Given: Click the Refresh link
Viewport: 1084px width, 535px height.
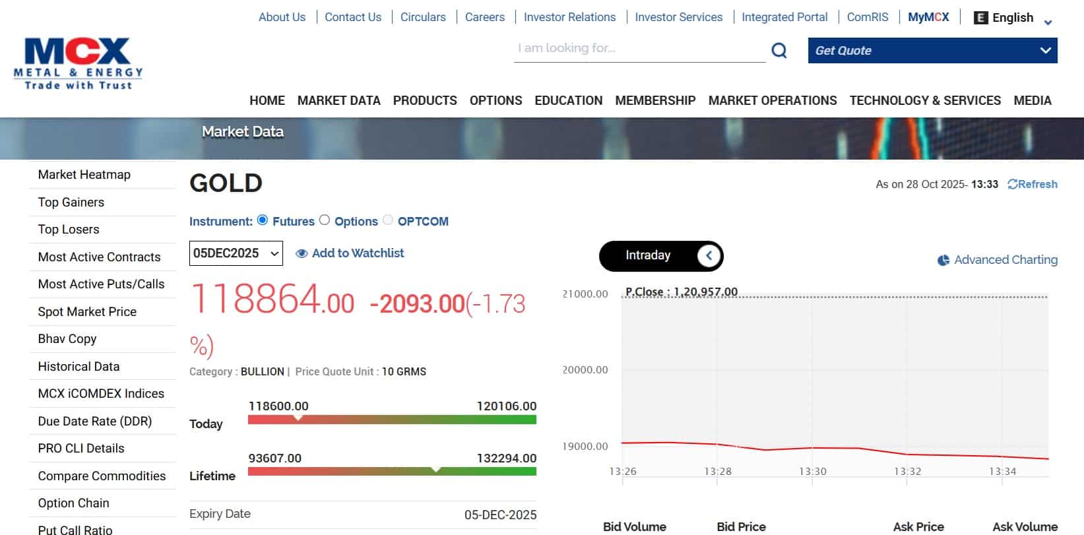Looking at the screenshot, I should (x=1033, y=184).
